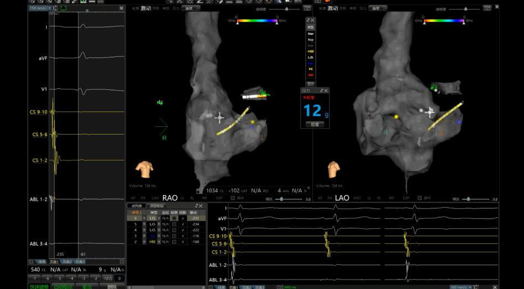Image resolution: width=524 pixels, height=289 pixels.
Task: Sort point list by index column header
Action: click(137, 212)
